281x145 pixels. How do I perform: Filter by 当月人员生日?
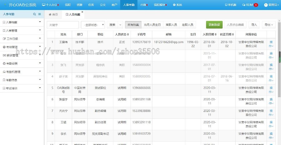(x=152, y=25)
